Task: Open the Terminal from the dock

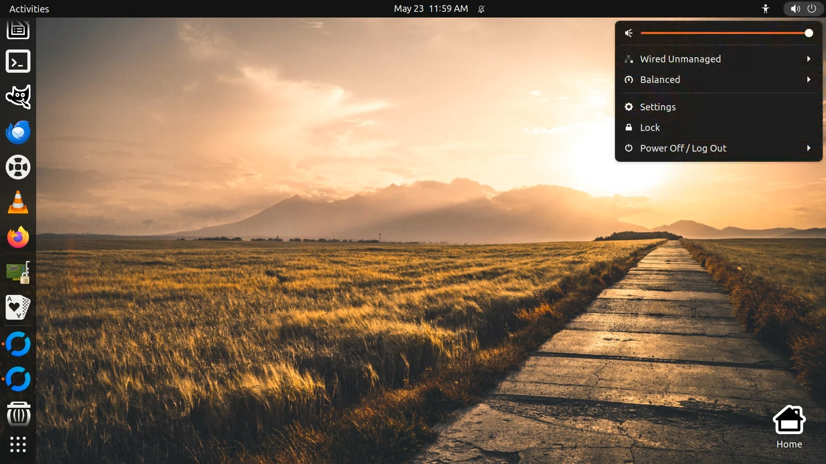Action: point(18,62)
